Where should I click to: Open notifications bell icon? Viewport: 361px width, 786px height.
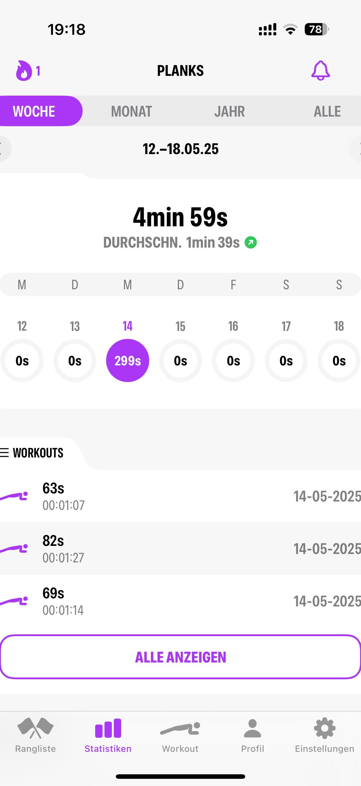pos(320,70)
